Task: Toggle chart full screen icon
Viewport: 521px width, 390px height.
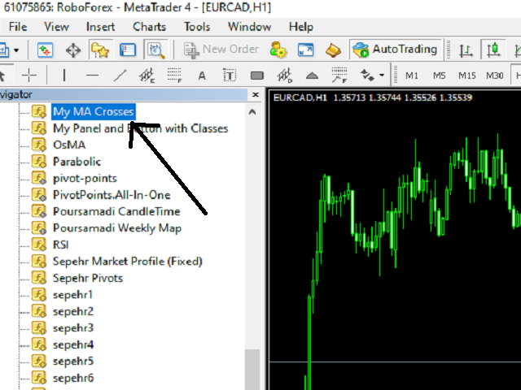Action: (x=306, y=50)
